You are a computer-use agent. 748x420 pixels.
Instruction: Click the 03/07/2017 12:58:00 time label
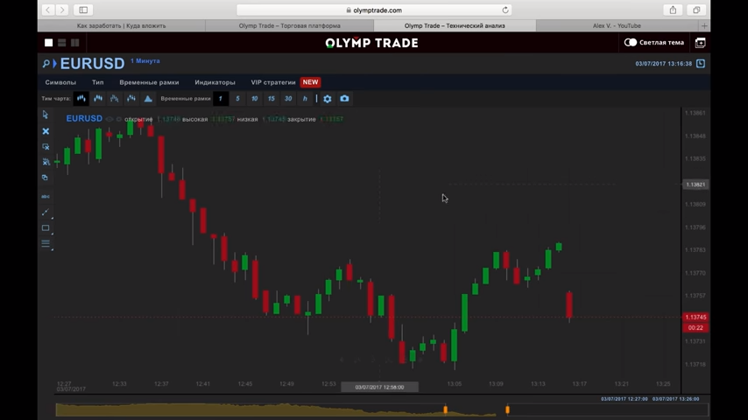(x=380, y=387)
